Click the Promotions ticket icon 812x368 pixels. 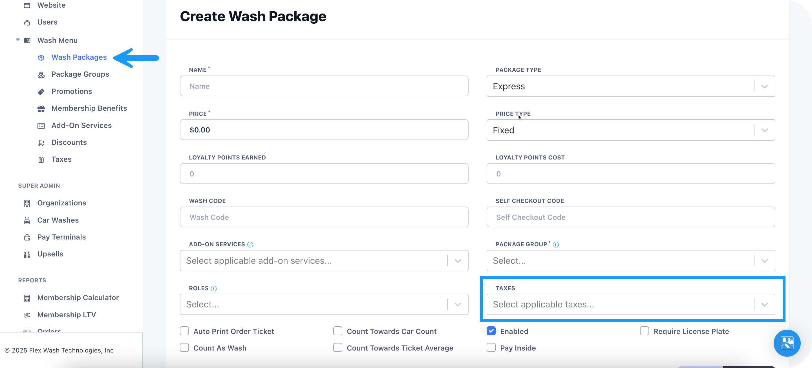pos(41,92)
